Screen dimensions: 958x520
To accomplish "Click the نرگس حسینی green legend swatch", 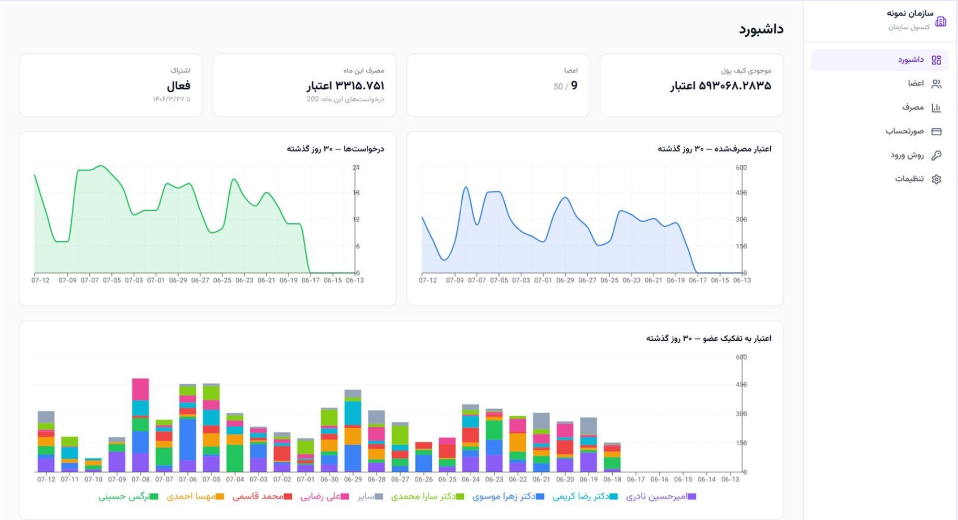I will click(154, 496).
